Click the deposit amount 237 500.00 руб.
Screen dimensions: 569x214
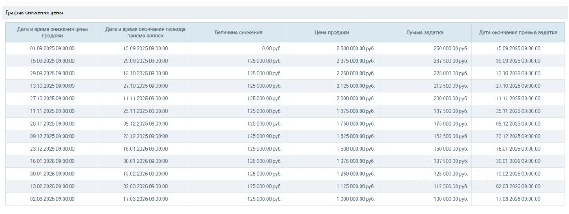(451, 61)
